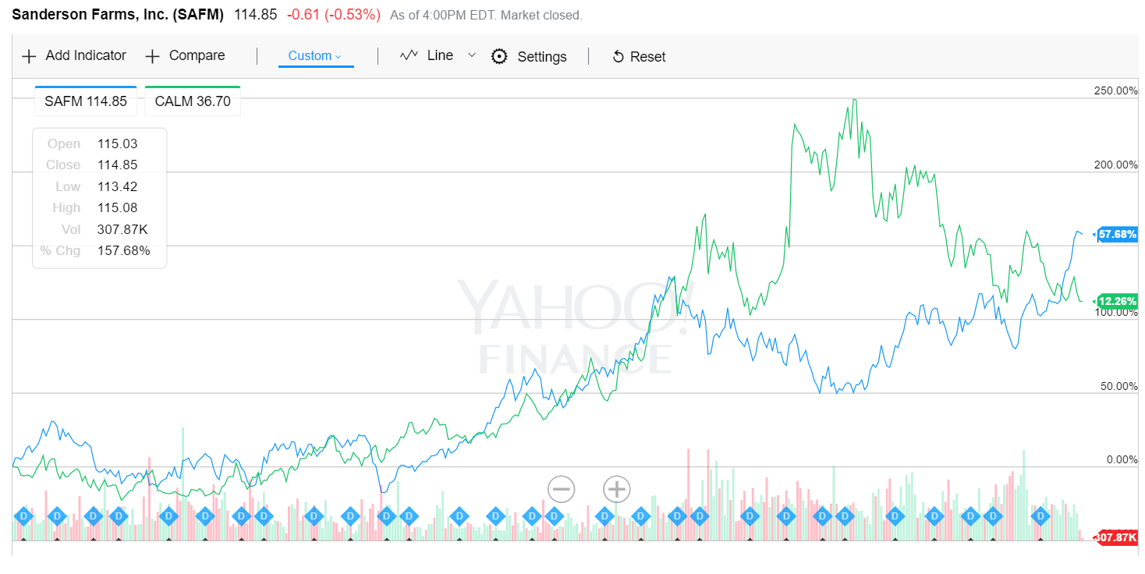Toggle the CALM 36.70 series visibility
Screen dimensions: 1145x574
(x=192, y=101)
